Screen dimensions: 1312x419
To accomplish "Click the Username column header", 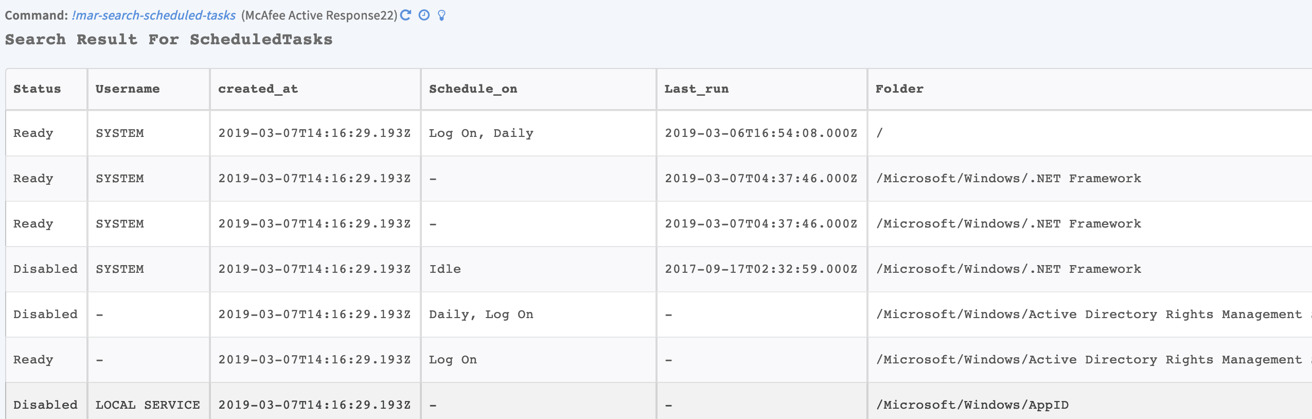I will pos(128,89).
